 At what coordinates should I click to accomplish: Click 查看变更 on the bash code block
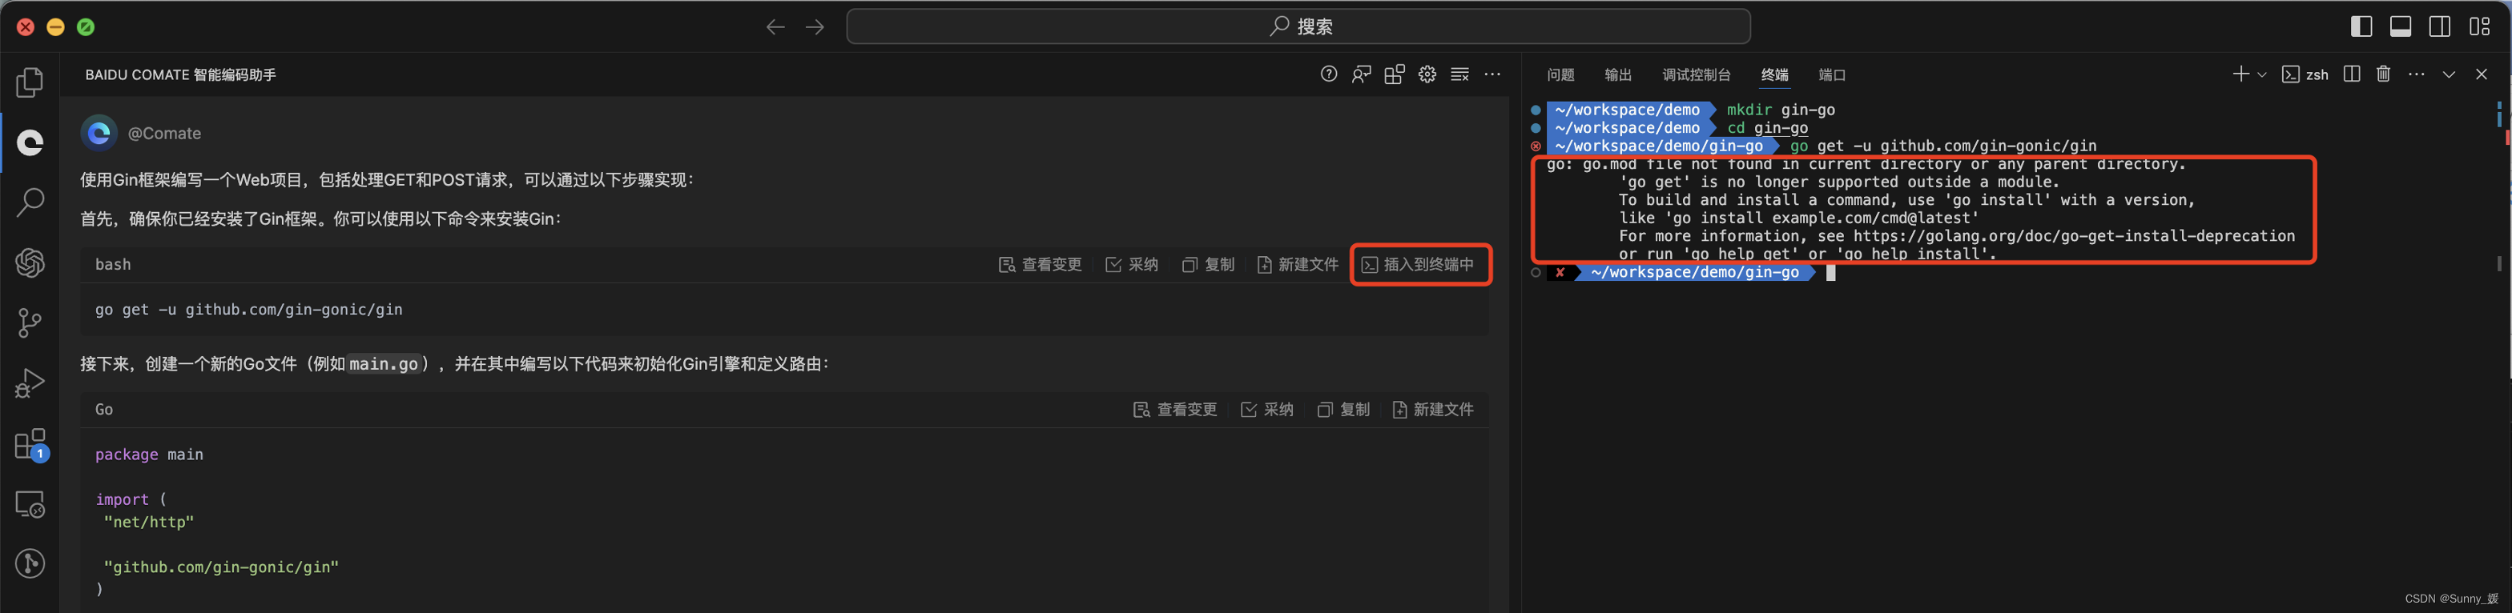tap(1041, 264)
